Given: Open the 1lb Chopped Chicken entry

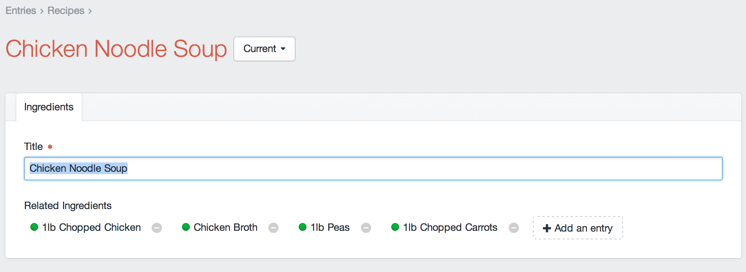Looking at the screenshot, I should (x=91, y=227).
